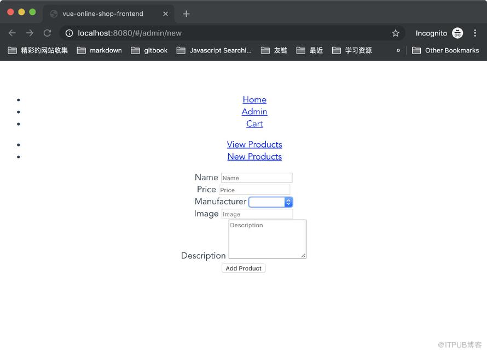Focus the Price input field
Viewport: 487px width, 353px height.
click(x=254, y=190)
